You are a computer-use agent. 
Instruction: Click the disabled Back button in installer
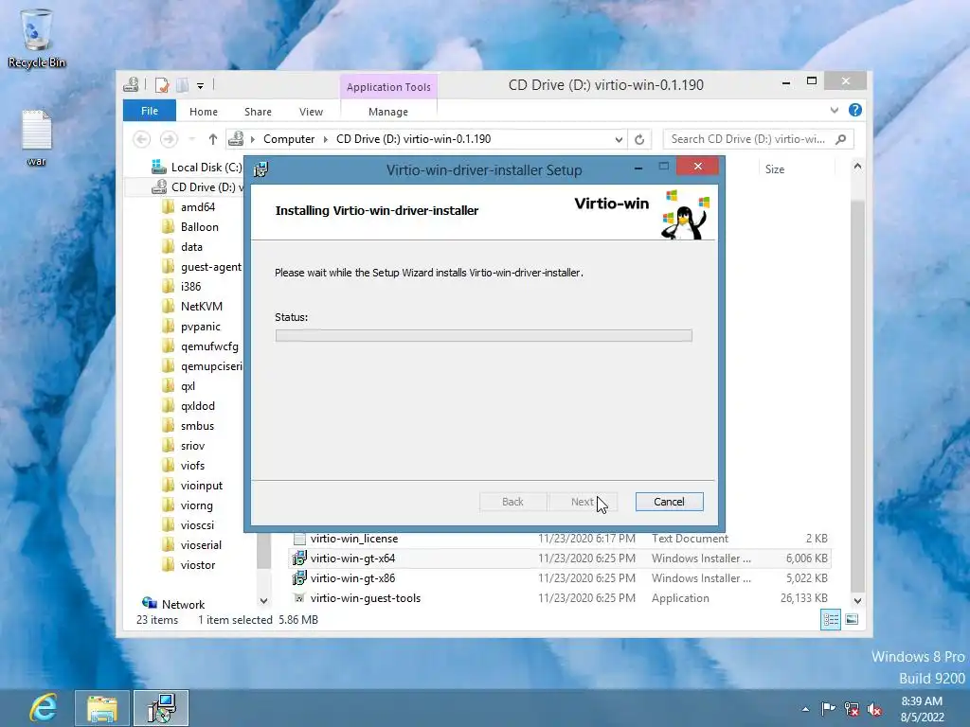(x=512, y=502)
